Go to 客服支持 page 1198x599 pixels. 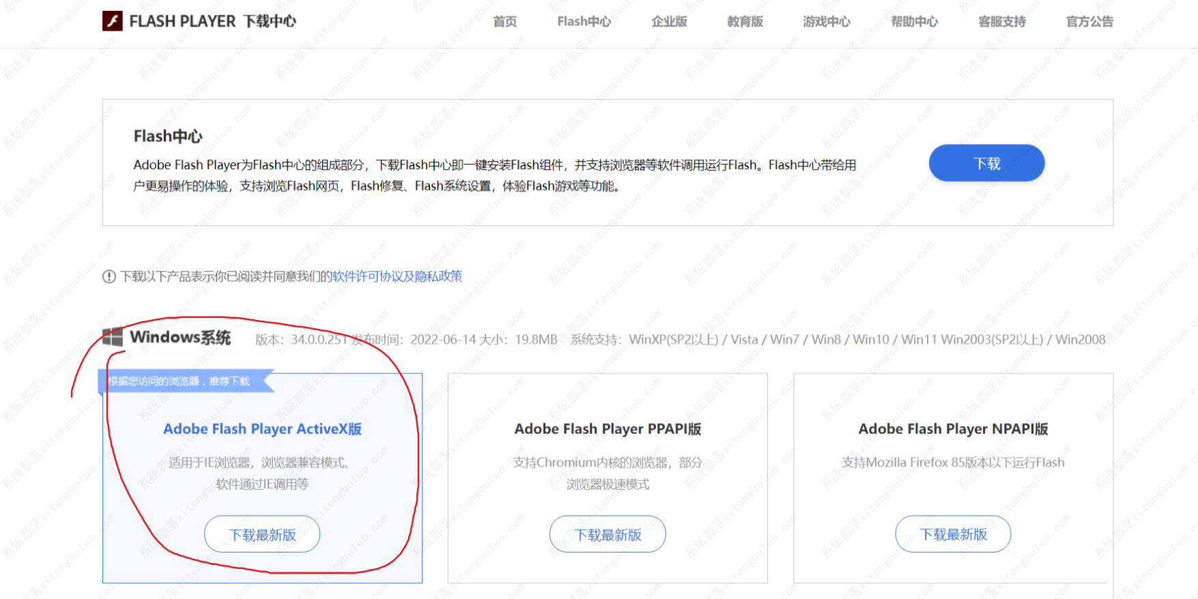(x=1002, y=22)
